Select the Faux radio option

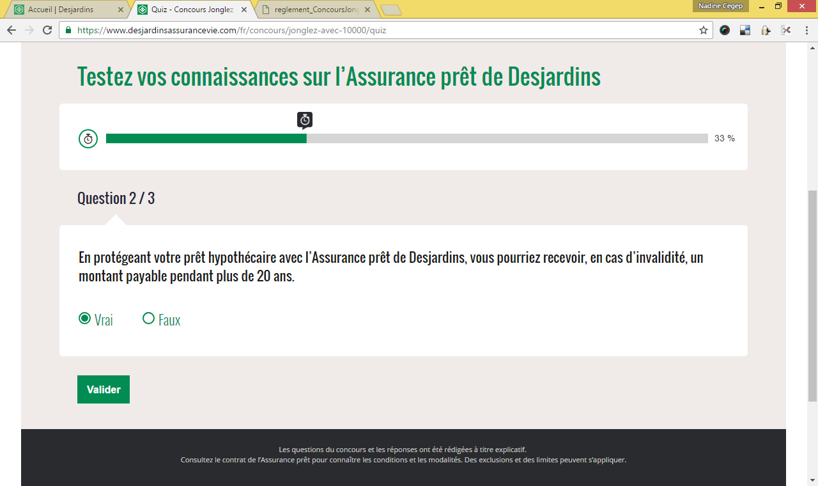coord(148,318)
